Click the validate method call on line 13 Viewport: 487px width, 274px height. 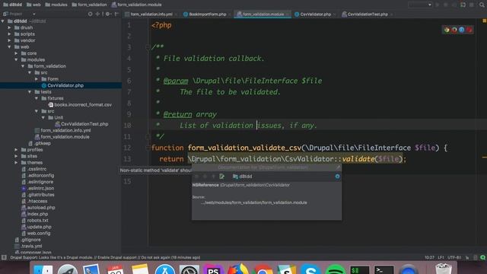click(358, 159)
